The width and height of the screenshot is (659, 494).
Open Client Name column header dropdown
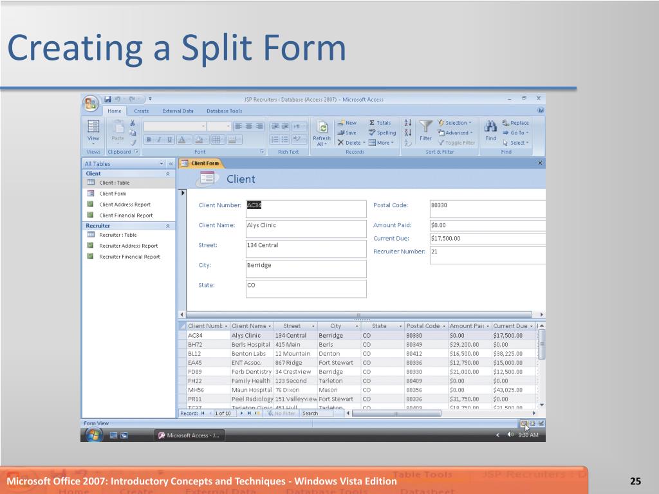click(270, 326)
